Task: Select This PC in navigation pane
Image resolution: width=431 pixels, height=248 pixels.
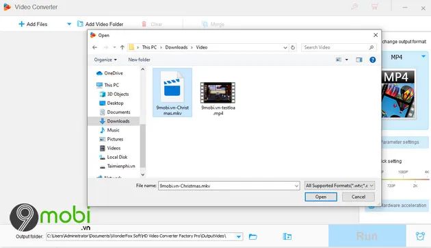Action: (x=107, y=85)
